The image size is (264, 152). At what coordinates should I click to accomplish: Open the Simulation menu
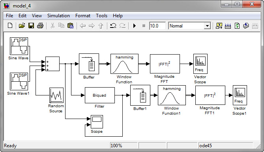58,16
